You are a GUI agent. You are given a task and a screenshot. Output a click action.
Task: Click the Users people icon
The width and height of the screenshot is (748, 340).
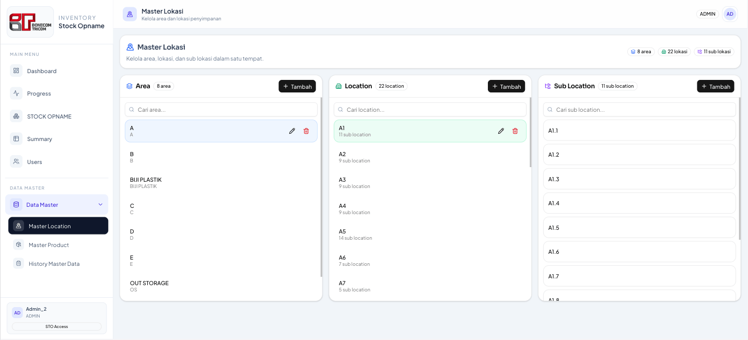pyautogui.click(x=16, y=162)
